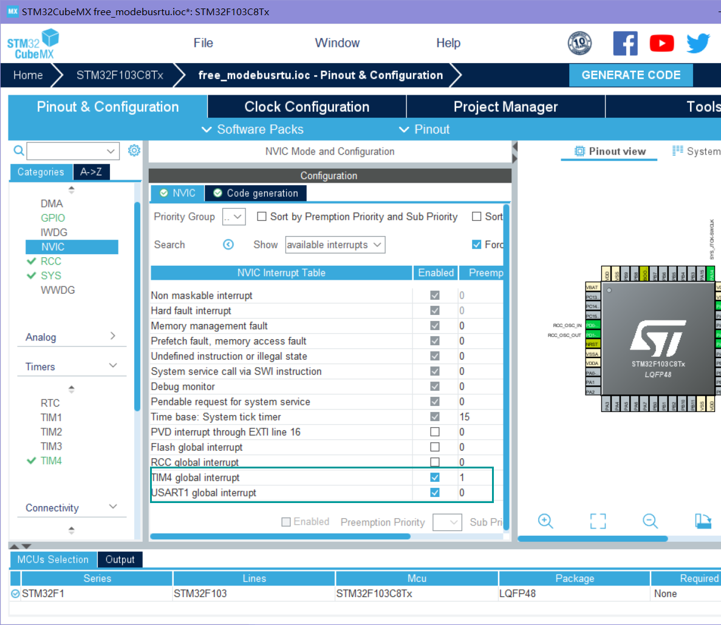Enable Flash global interrupt checkbox
Image resolution: width=721 pixels, height=625 pixels.
434,447
